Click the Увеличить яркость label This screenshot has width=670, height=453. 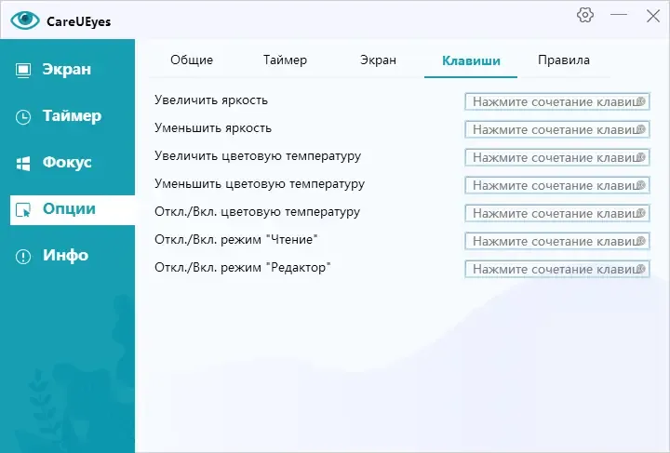click(211, 100)
